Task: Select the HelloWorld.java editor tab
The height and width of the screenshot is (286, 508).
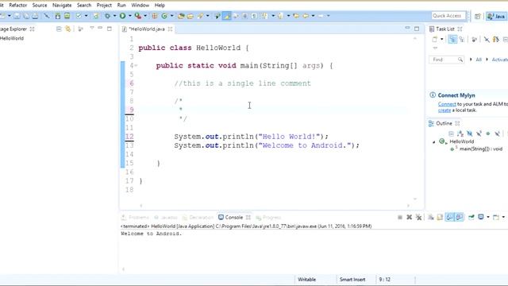Action: click(x=147, y=29)
